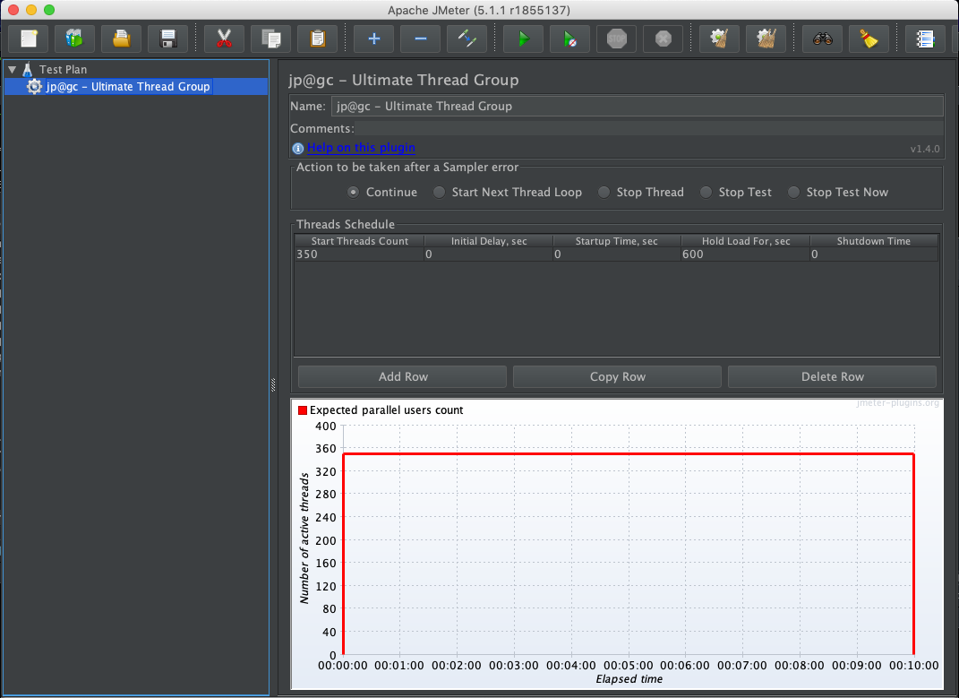Viewport: 959px width, 698px height.
Task: Click the Comments input field
Action: coord(649,129)
